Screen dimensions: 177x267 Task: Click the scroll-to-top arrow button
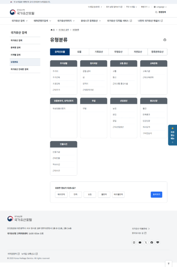[169, 263]
